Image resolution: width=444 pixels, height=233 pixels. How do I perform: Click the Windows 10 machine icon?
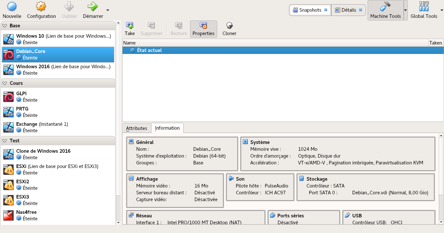tap(8, 39)
